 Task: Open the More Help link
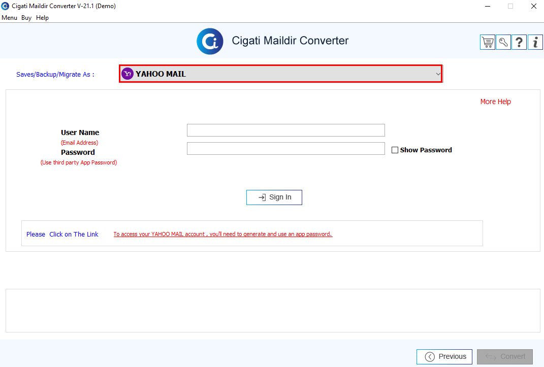495,102
